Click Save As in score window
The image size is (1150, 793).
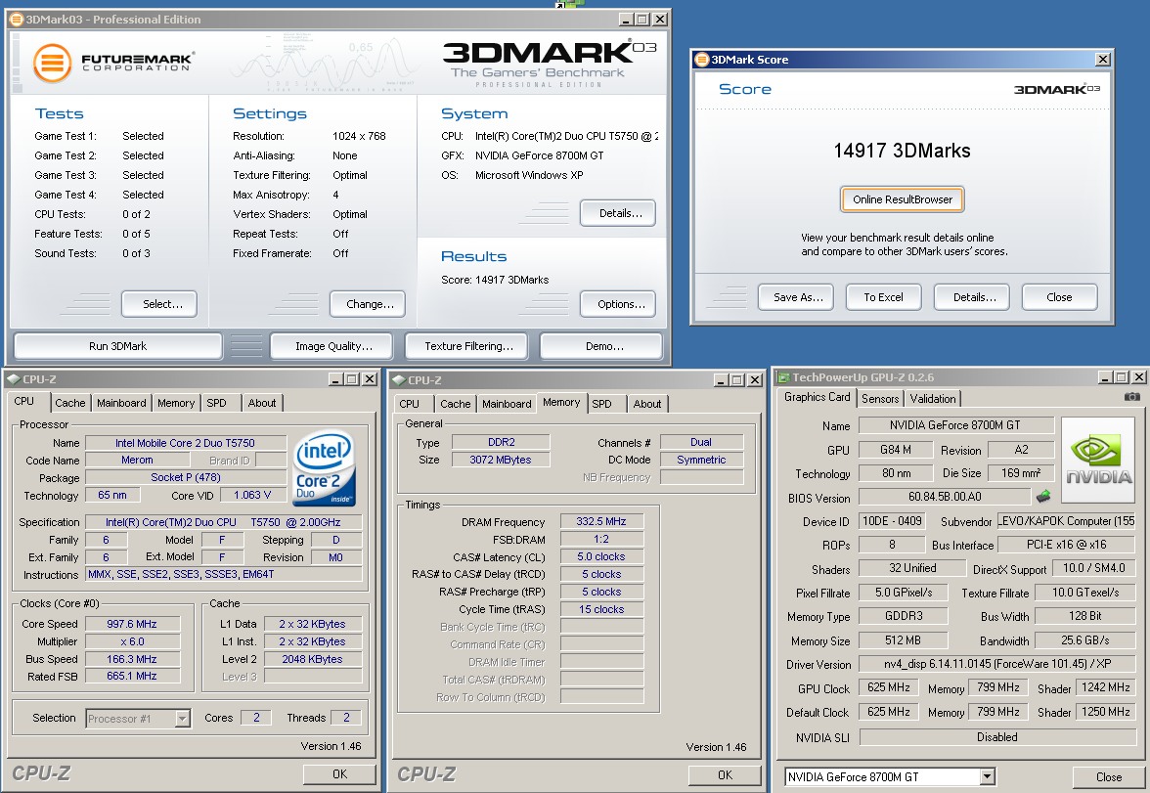point(798,297)
